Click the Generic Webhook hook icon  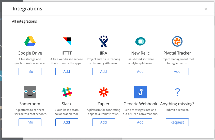[x=140, y=92]
